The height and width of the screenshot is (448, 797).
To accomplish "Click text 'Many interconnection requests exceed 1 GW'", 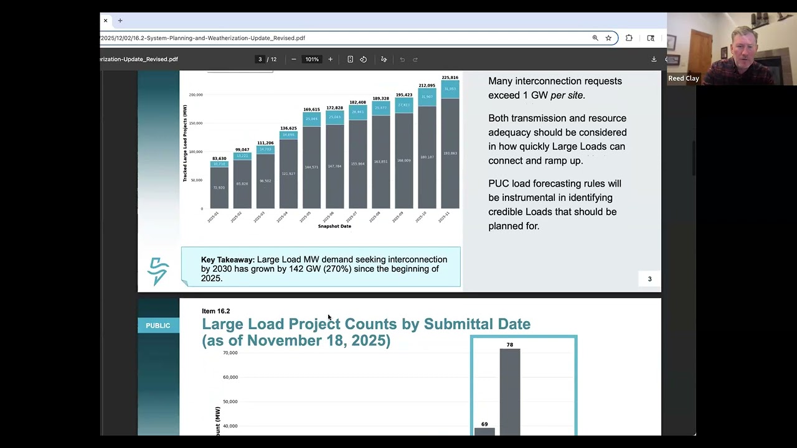I will click(555, 88).
